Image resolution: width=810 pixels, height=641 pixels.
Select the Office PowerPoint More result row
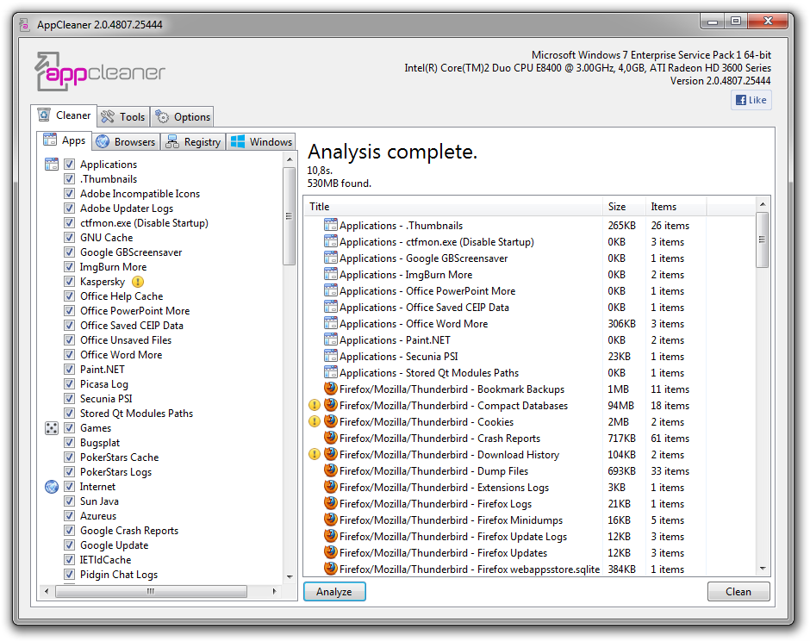(x=529, y=291)
